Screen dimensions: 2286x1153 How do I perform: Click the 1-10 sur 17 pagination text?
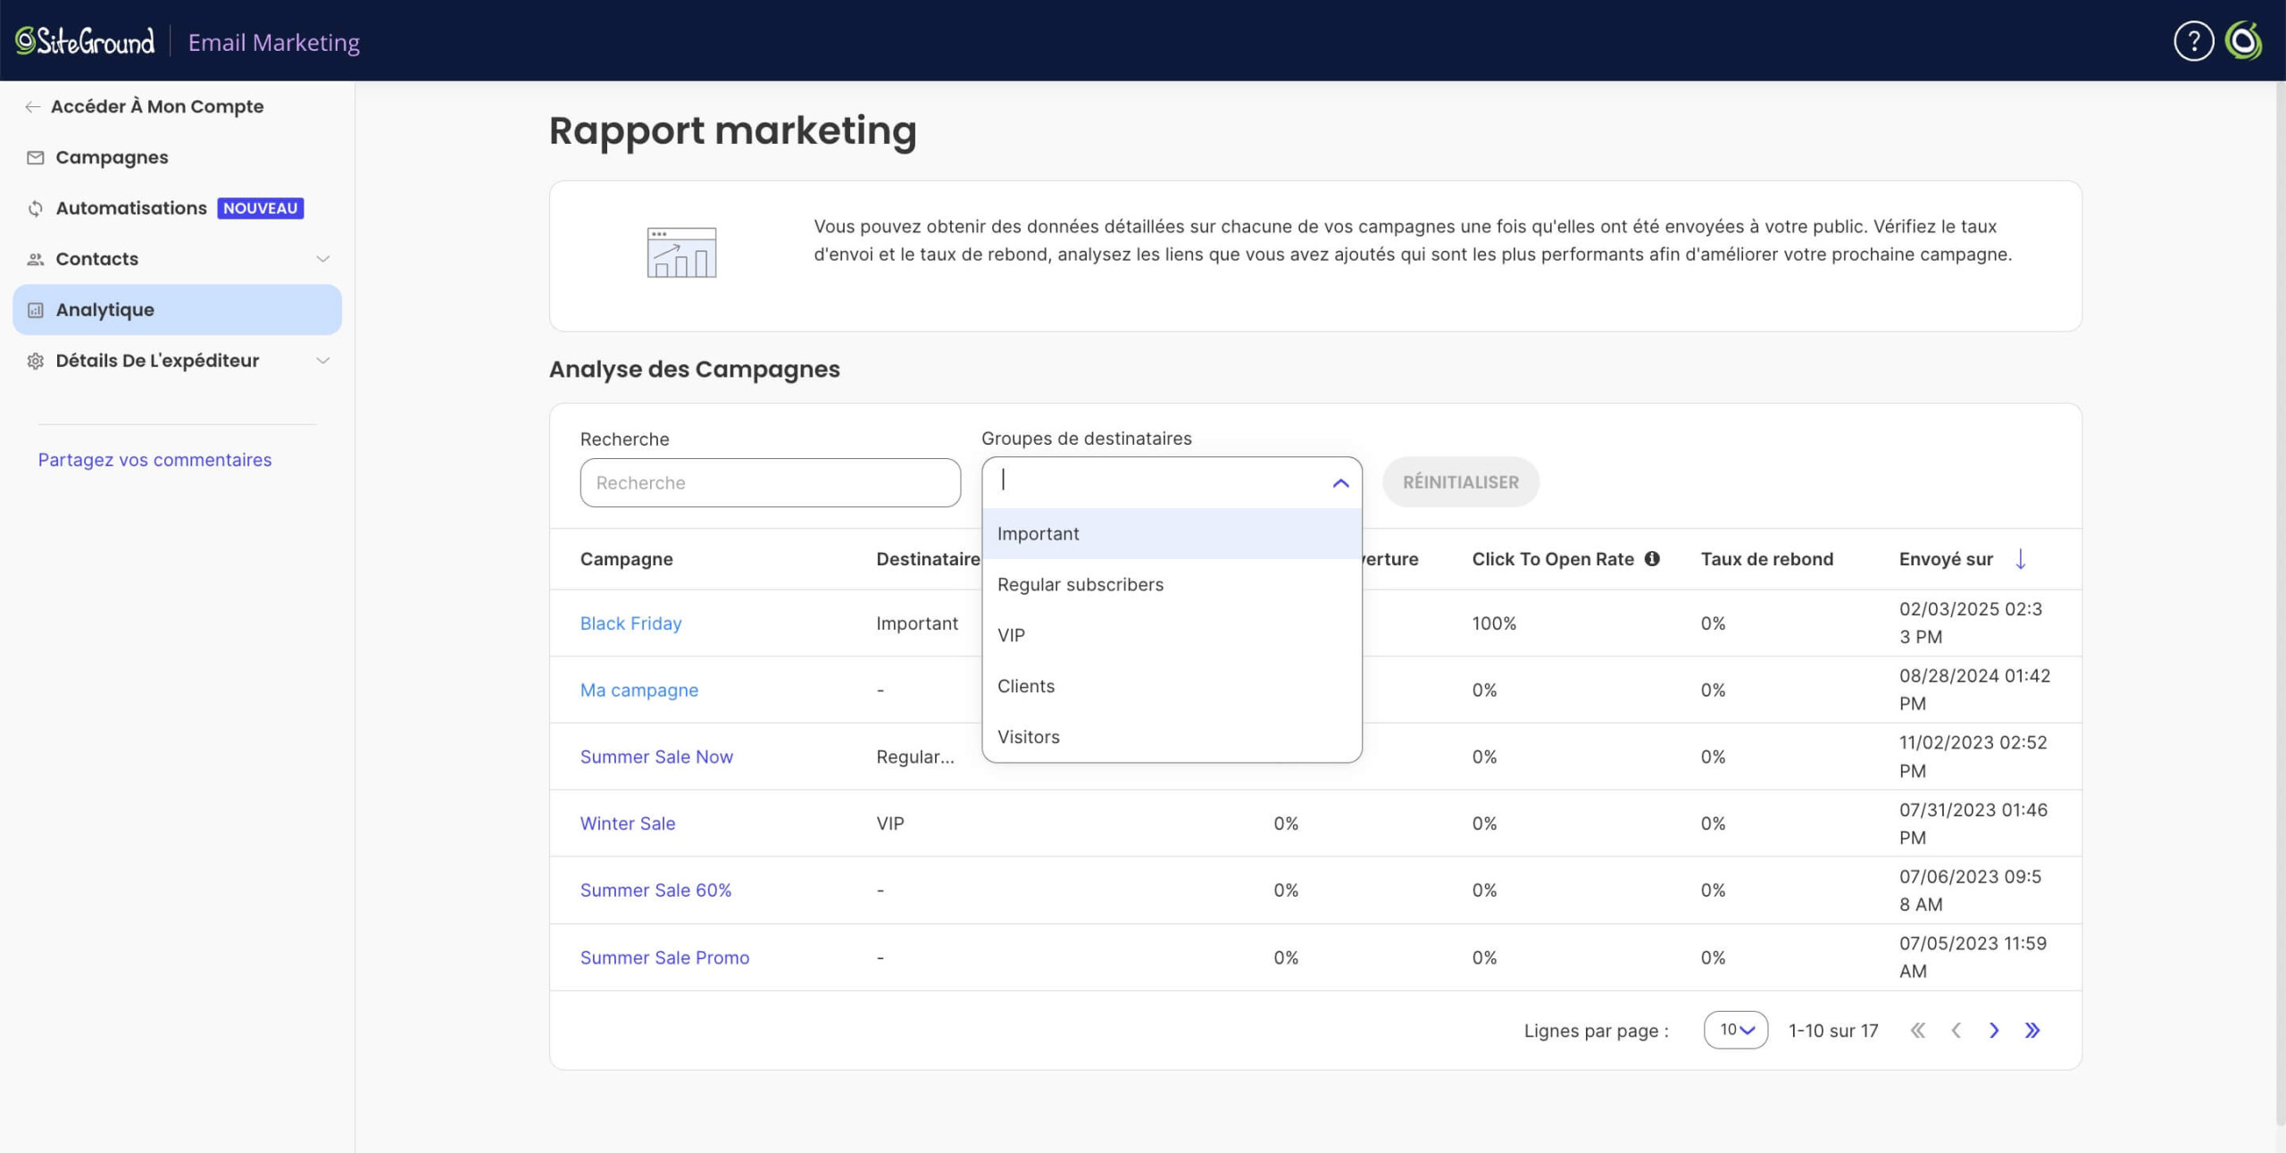point(1833,1031)
